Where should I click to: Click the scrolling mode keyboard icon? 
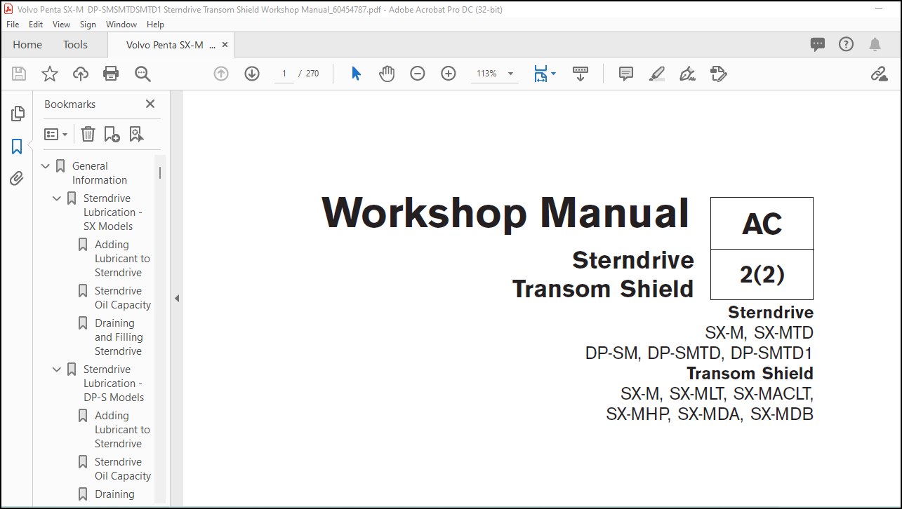click(581, 74)
